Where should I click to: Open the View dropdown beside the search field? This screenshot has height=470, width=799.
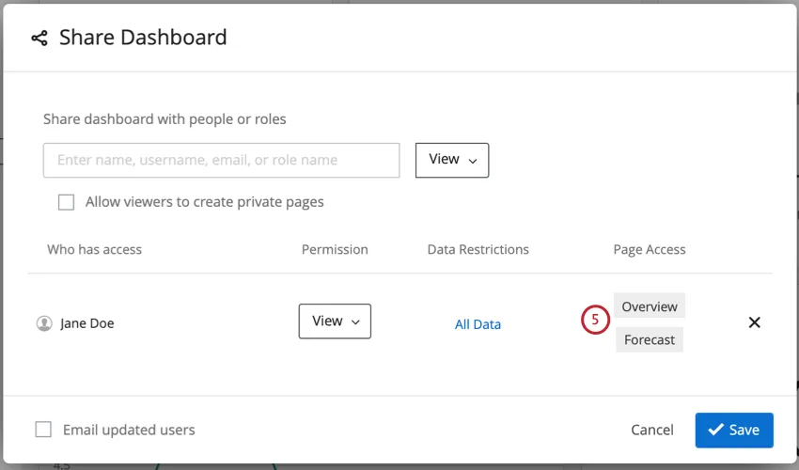tap(452, 160)
